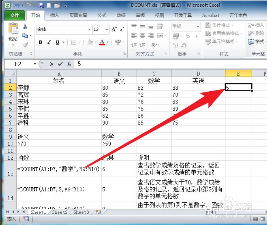
Task: Open the 常规 number format dropdown
Action: click(x=197, y=27)
